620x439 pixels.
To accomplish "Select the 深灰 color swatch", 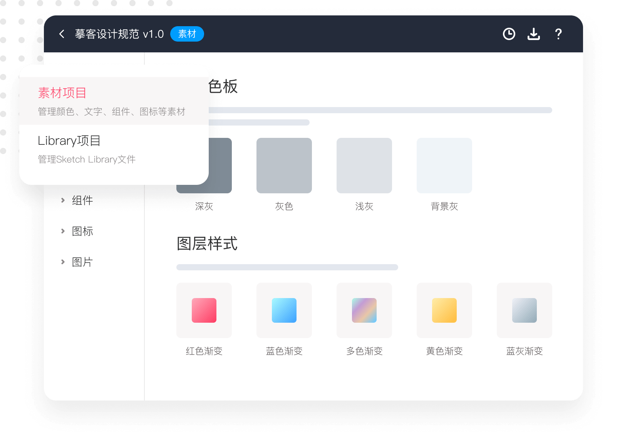I will pos(220,166).
